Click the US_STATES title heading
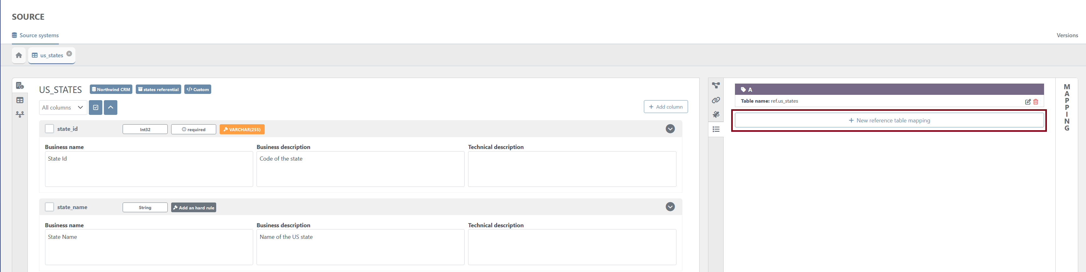The height and width of the screenshot is (272, 1086). [x=60, y=90]
